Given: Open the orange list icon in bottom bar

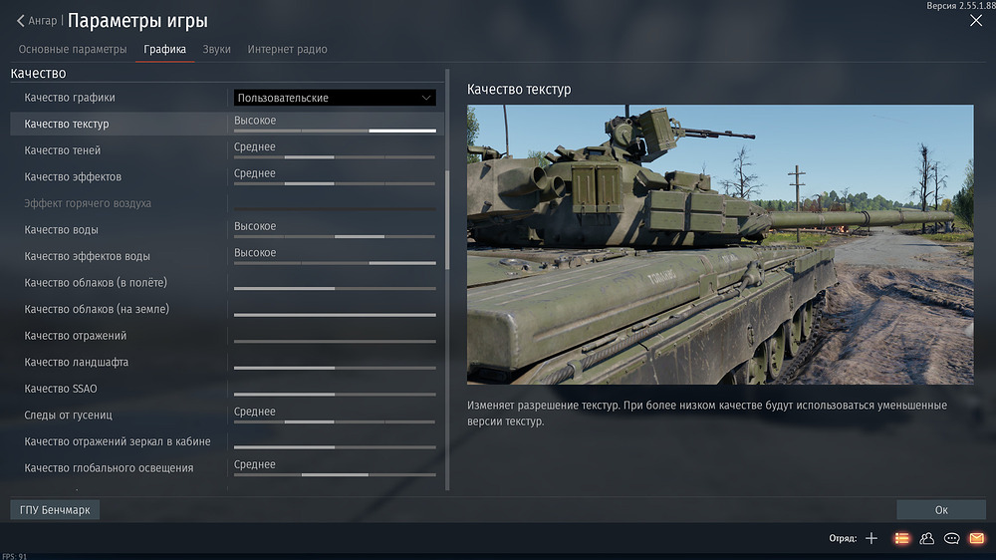Looking at the screenshot, I should tap(901, 538).
